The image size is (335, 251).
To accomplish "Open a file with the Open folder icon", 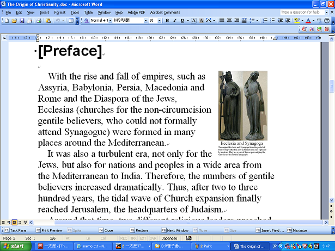I will 14,21.
